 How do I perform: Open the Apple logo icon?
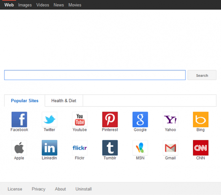tap(19, 148)
